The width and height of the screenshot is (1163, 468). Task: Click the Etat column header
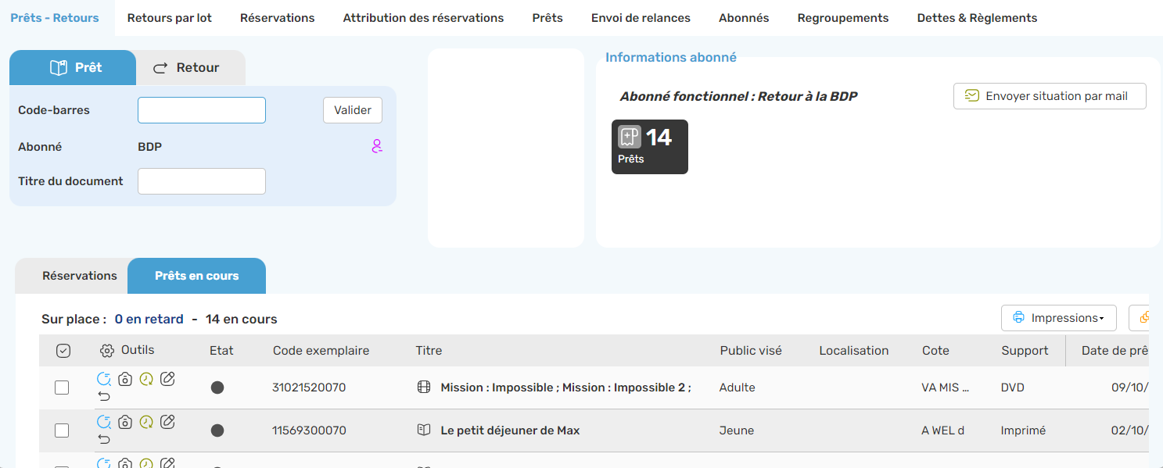click(x=221, y=351)
